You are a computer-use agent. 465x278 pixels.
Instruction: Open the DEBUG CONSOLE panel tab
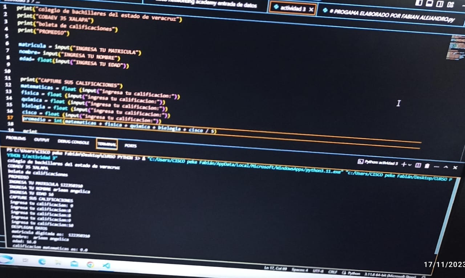(73, 142)
